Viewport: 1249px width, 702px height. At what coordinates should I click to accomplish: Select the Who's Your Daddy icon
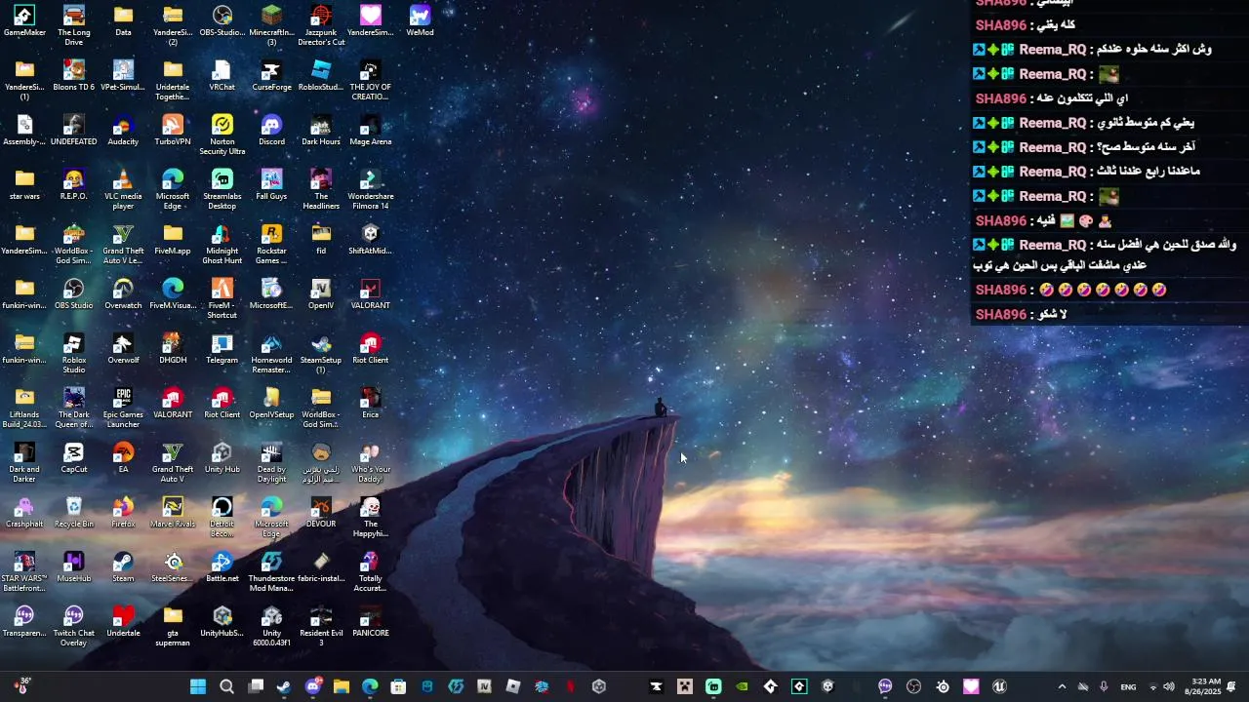tap(370, 463)
